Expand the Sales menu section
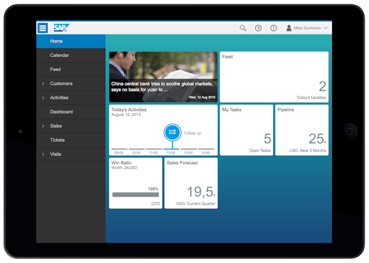Screen dimensions: 369x263 coord(43,126)
